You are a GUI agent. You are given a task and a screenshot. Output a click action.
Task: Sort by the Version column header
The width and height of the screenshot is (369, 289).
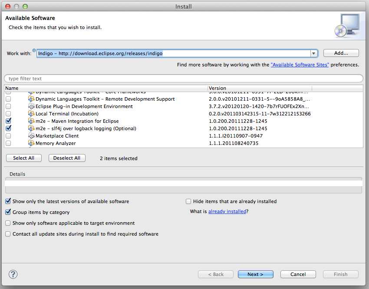(260, 88)
